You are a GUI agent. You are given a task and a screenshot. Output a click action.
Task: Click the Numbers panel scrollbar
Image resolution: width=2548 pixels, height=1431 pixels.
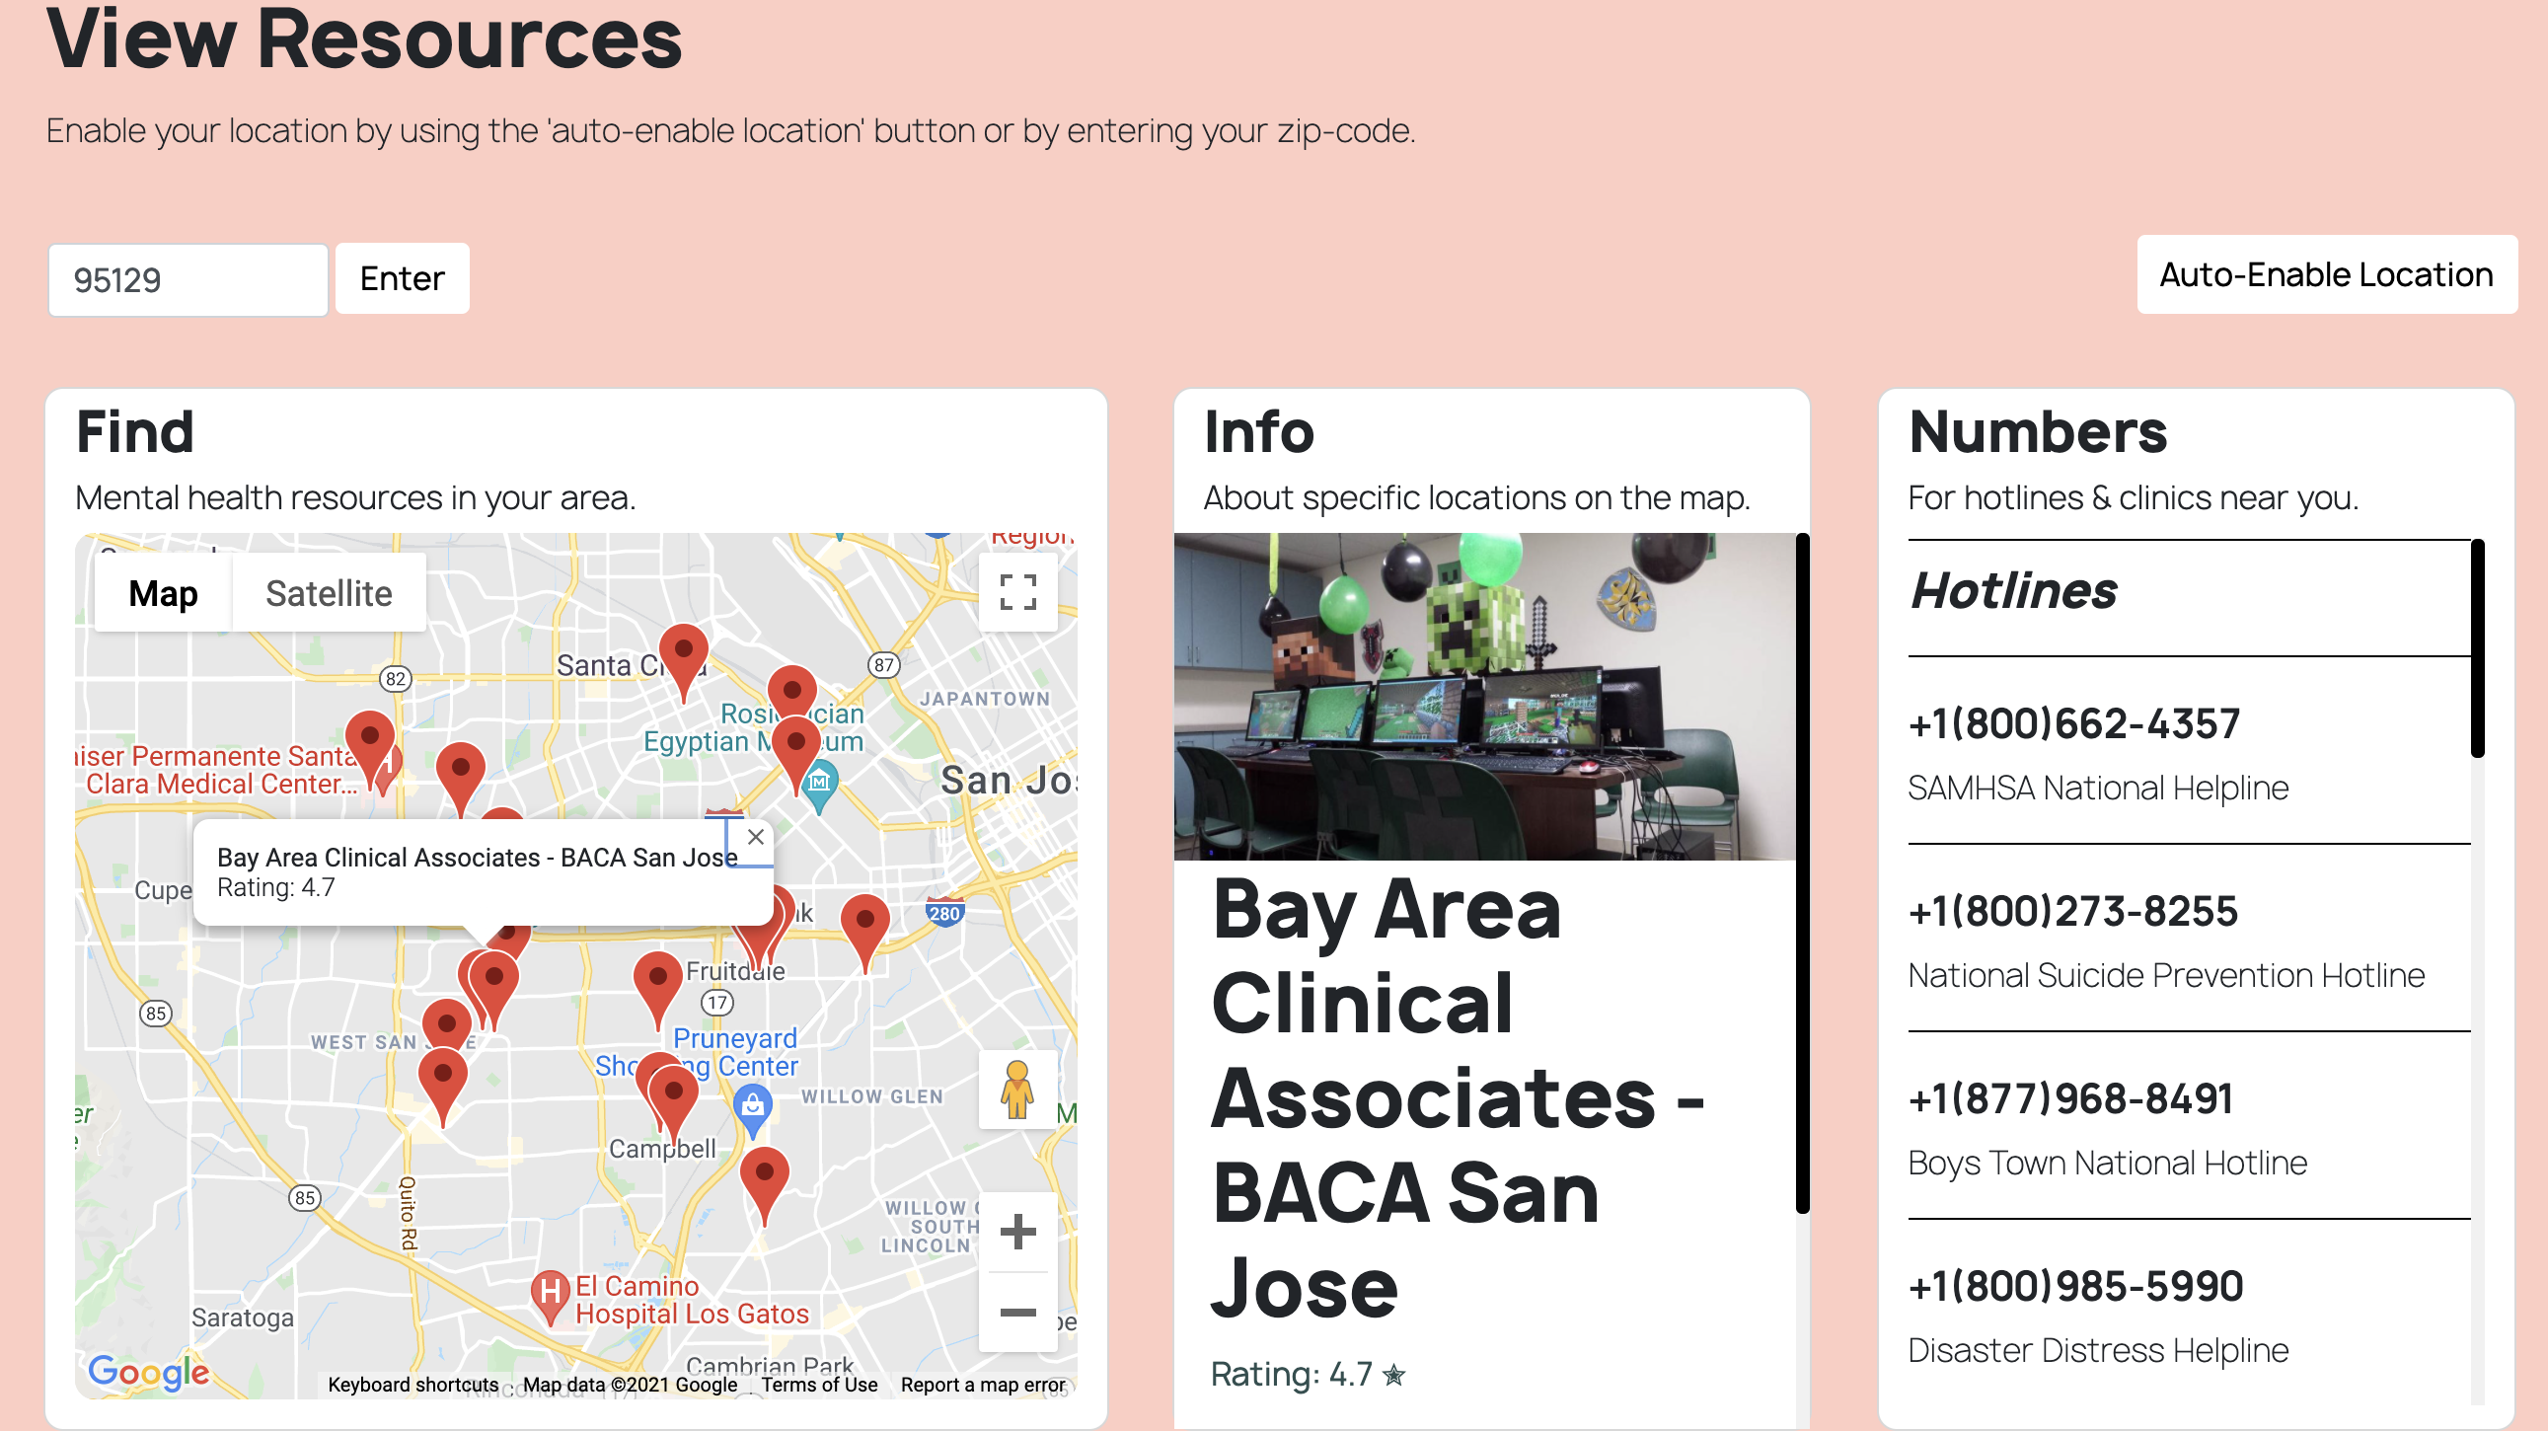coord(2477,647)
